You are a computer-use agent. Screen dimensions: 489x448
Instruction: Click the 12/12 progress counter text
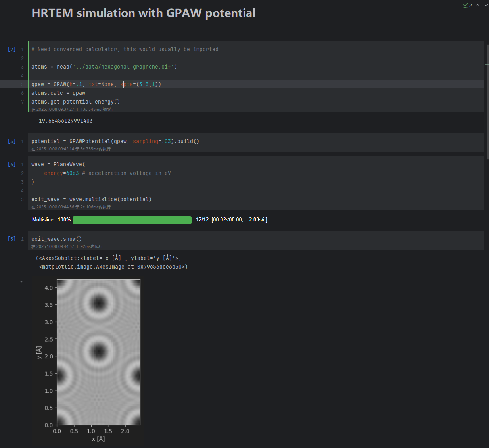(202, 220)
